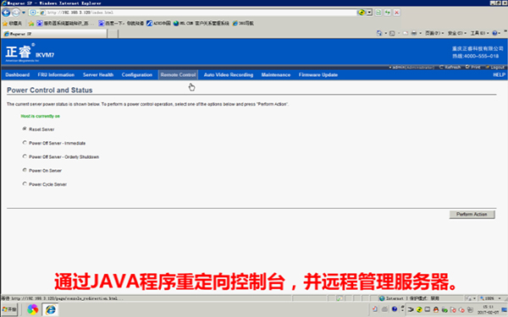This screenshot has height=317, width=508.
Task: Open the Tools menu dropdown
Action: (479, 33)
